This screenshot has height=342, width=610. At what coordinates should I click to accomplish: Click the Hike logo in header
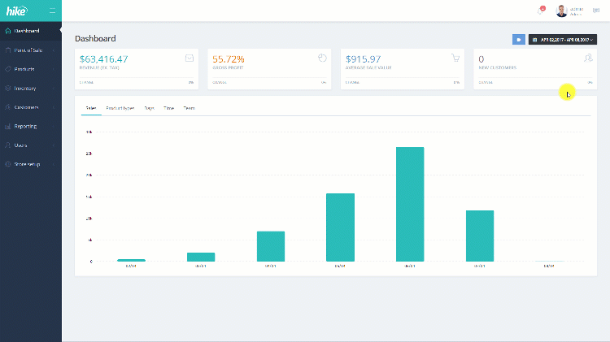point(17,11)
